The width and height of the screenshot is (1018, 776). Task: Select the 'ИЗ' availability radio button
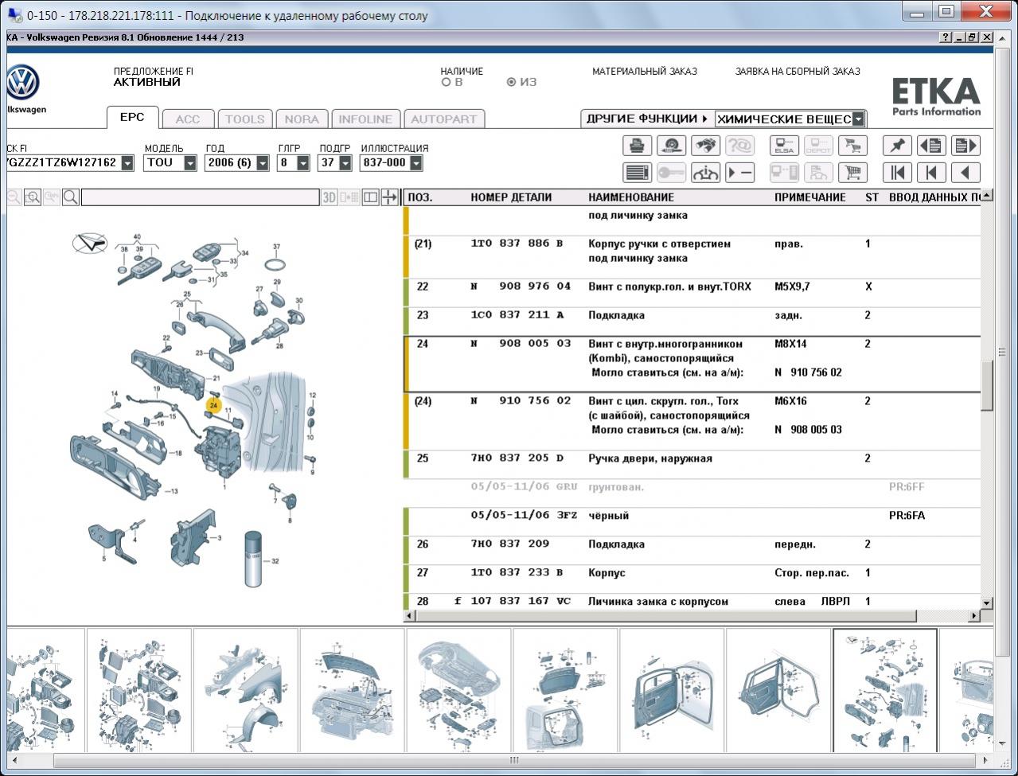pyautogui.click(x=511, y=82)
